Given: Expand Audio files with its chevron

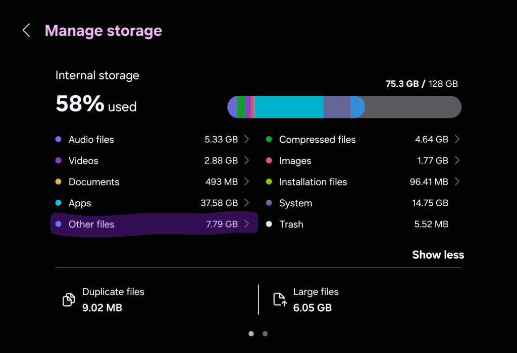Looking at the screenshot, I should [x=246, y=140].
